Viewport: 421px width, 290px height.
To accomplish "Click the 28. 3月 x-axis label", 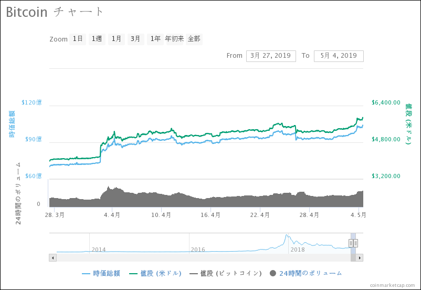I will [55, 215].
